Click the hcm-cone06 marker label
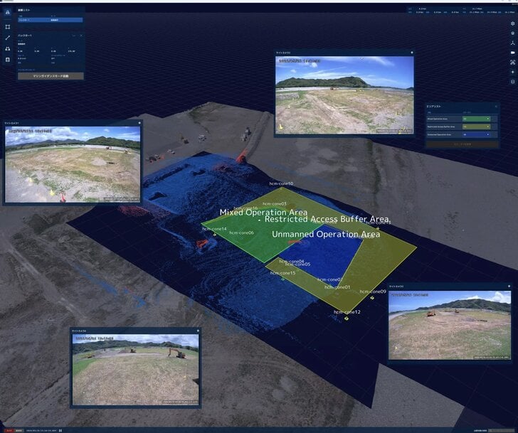This screenshot has height=433, width=518. click(x=241, y=232)
